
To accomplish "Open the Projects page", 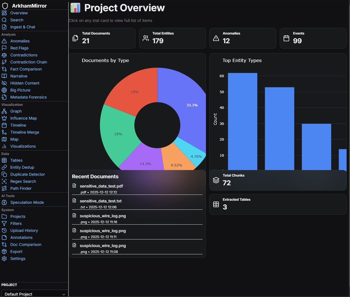I will (x=18, y=216).
